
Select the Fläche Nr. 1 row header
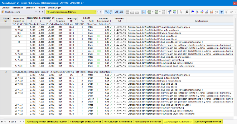coord(6,24)
